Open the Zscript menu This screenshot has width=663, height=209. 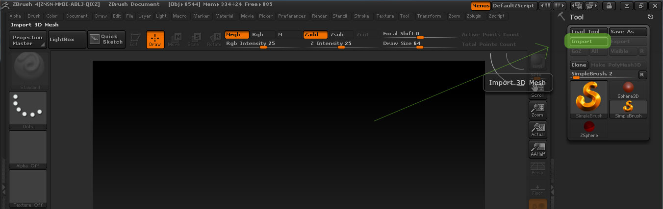497,16
